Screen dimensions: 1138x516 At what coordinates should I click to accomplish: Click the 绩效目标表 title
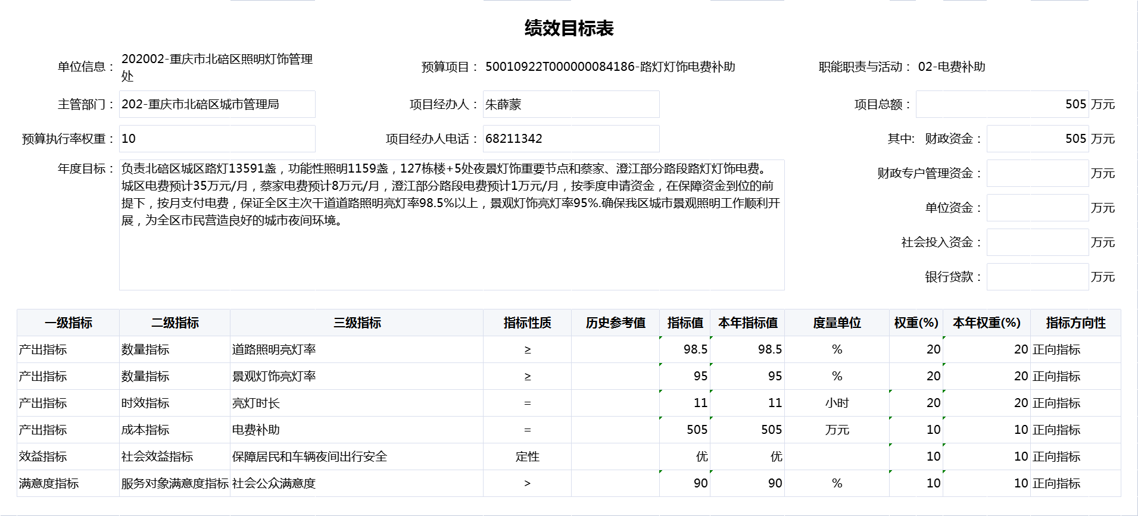pyautogui.click(x=569, y=28)
